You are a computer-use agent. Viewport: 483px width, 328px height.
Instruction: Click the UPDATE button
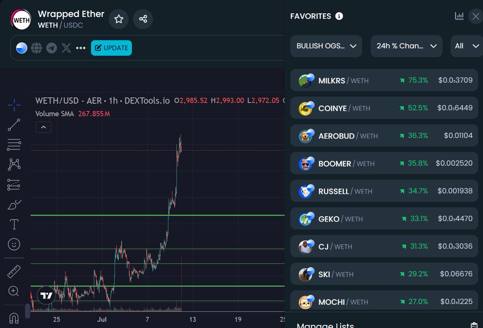click(111, 48)
